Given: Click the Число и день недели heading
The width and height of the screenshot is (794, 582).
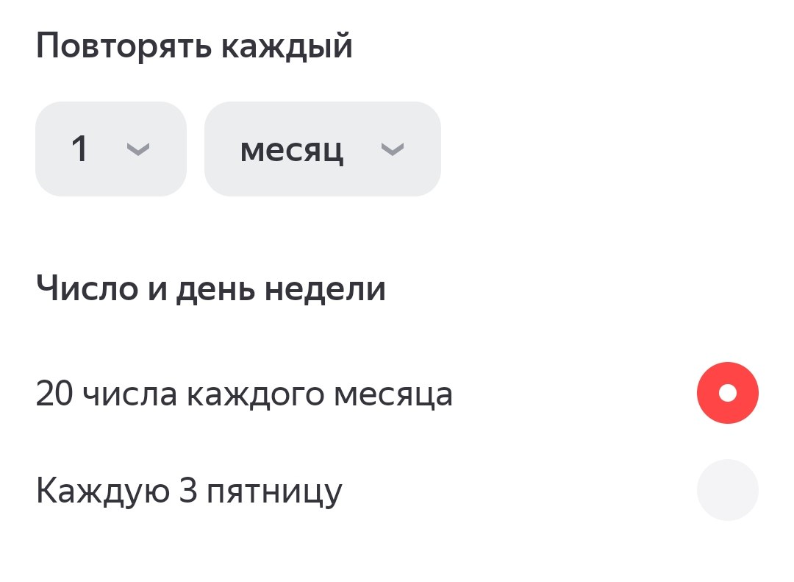Looking at the screenshot, I should coord(210,290).
